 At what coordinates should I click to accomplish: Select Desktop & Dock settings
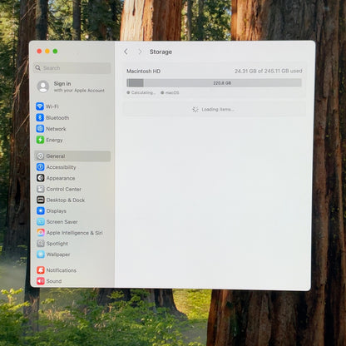click(x=72, y=200)
